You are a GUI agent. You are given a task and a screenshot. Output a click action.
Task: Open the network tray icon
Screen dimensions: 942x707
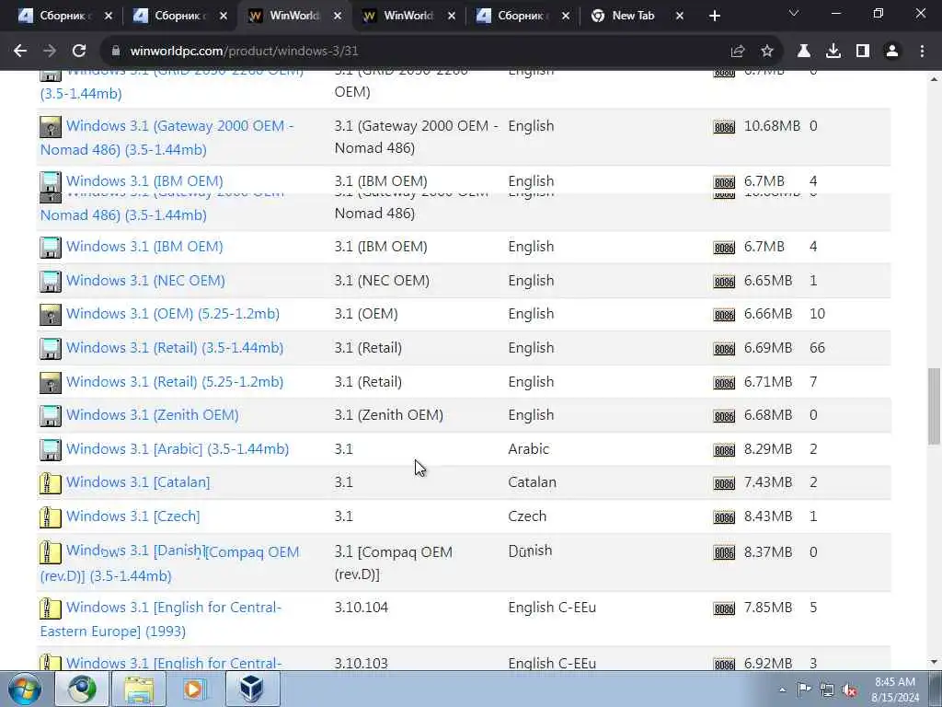pos(827,690)
